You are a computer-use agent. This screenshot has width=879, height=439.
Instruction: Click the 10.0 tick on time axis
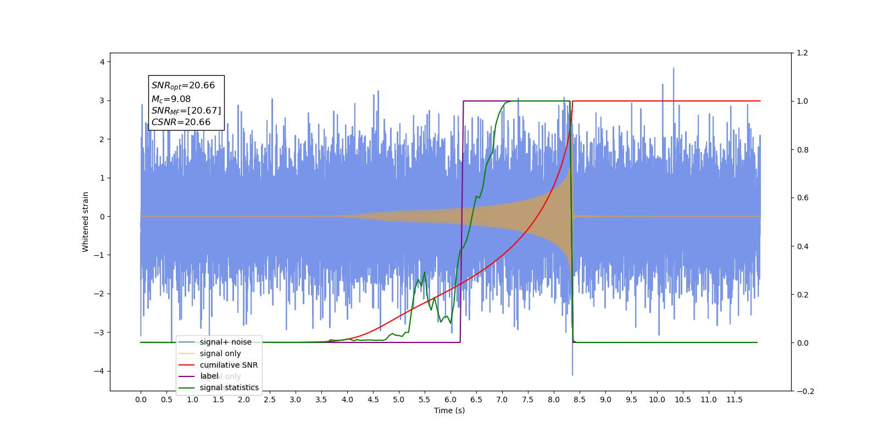[657, 399]
